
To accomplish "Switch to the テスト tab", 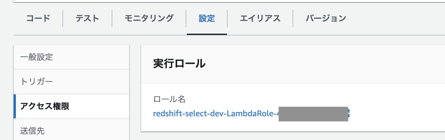I will pyautogui.click(x=87, y=18).
